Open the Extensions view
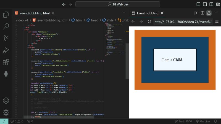 coord(6,62)
